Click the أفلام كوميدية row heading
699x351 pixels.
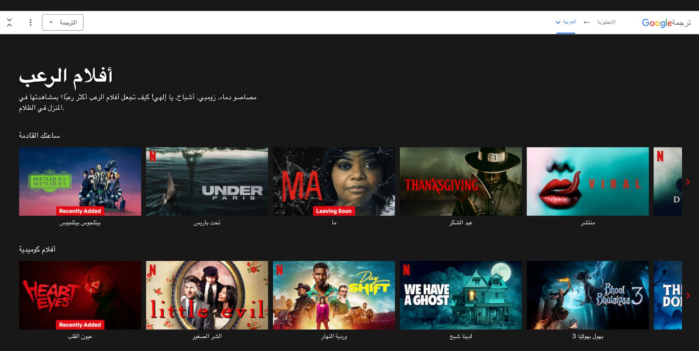coord(37,249)
